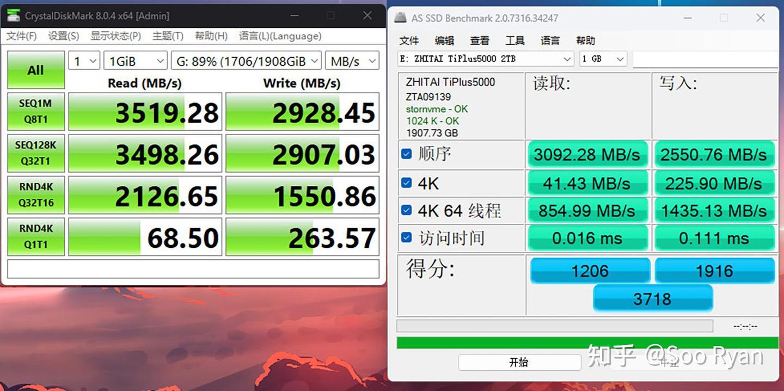The height and width of the screenshot is (391, 784).
Task: Open the 1 GB size dropdown in AS SSD
Action: pos(603,59)
